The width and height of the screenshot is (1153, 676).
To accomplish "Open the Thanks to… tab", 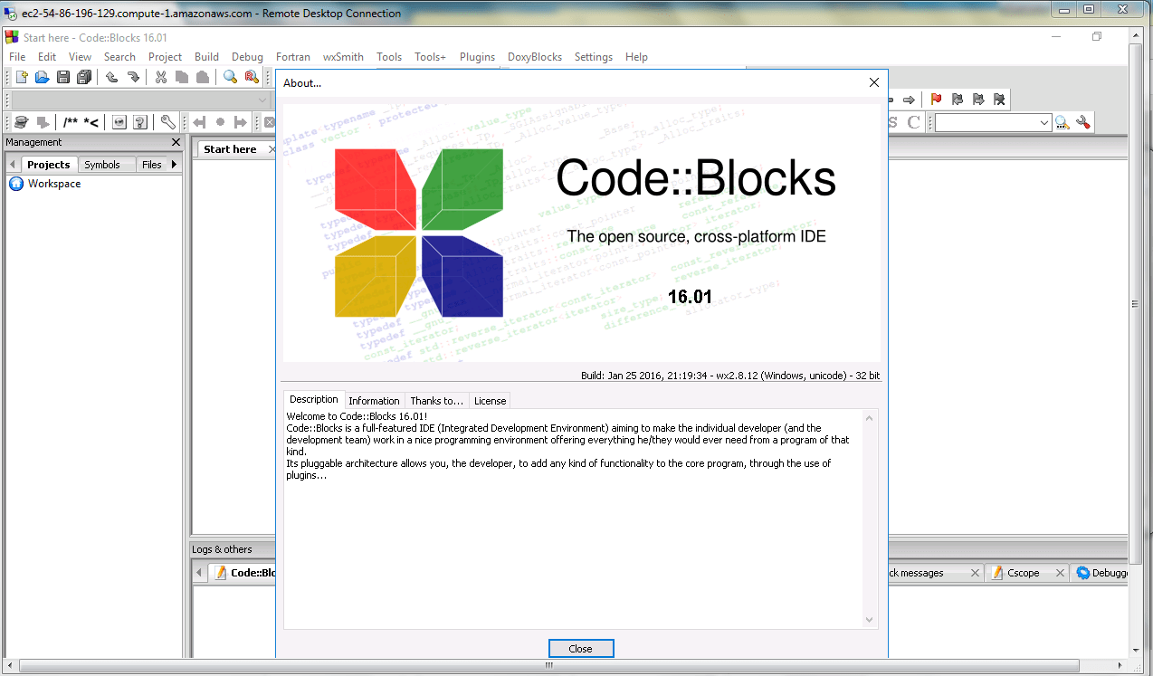I will (436, 400).
